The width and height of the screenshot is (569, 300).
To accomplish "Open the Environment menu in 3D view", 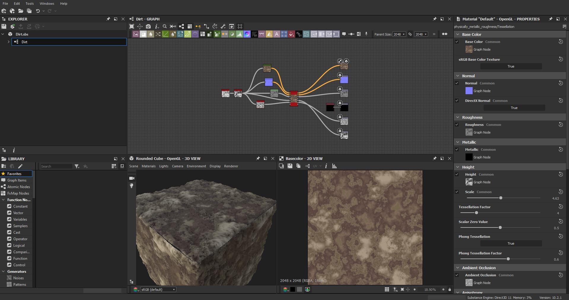I will point(196,166).
